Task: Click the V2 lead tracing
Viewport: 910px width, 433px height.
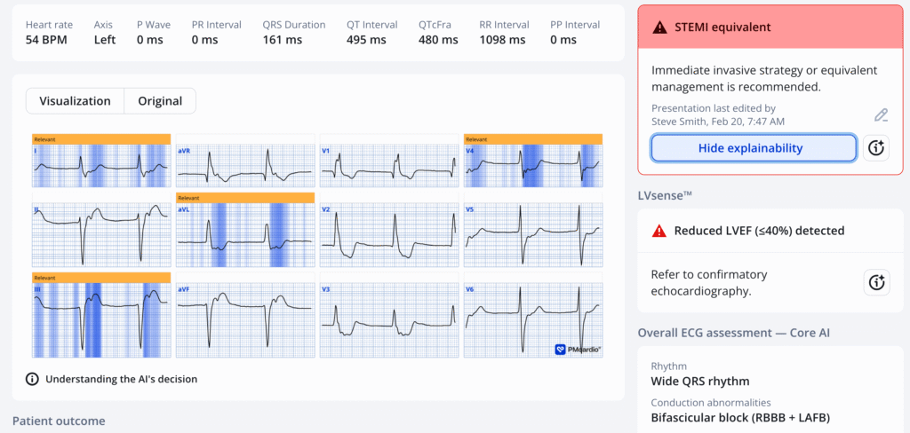Action: 388,234
